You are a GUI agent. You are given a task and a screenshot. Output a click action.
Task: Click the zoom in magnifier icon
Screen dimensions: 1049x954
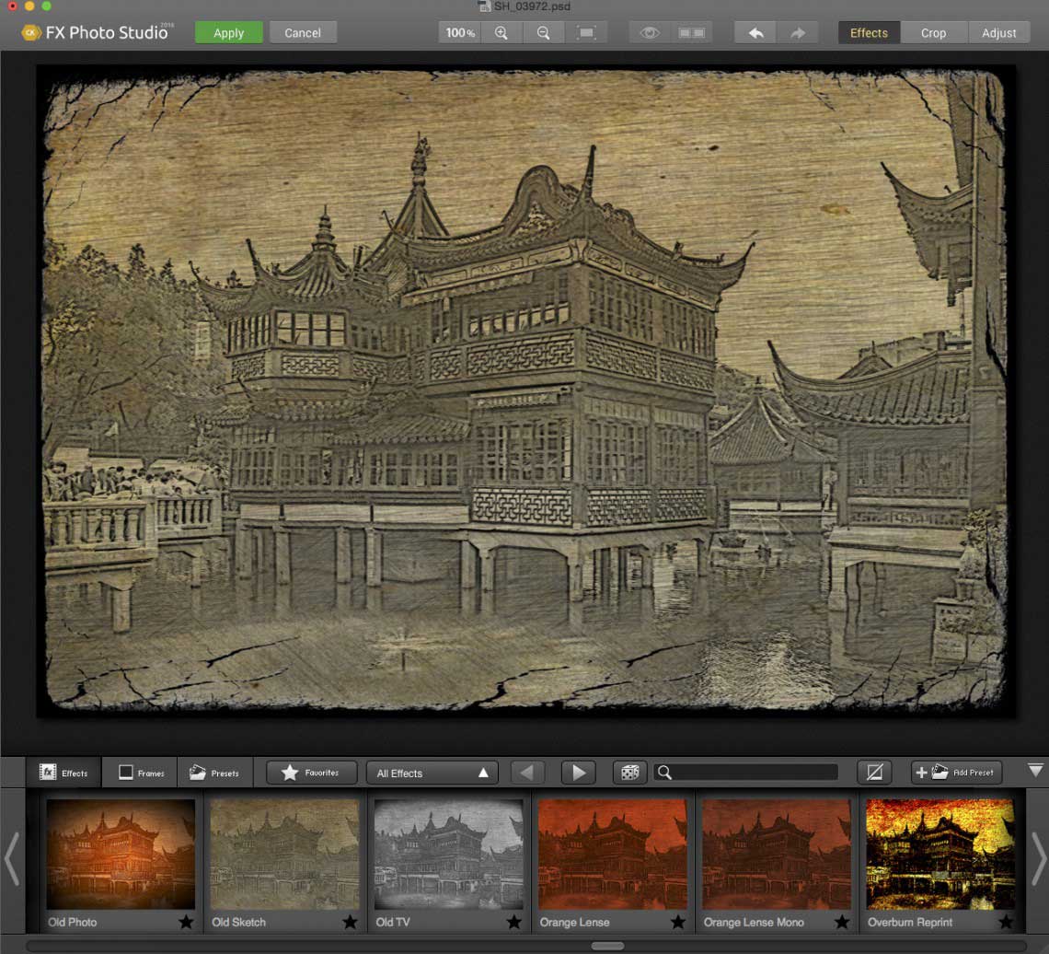click(501, 33)
